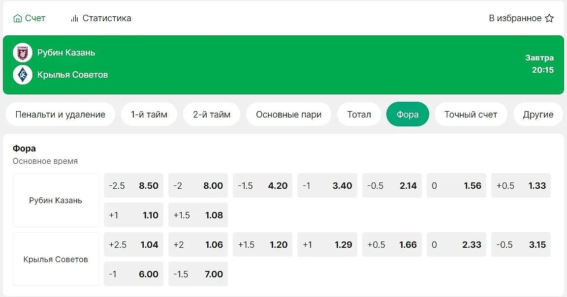Click the Рубин Казань team logo
Screen dimensions: 567x297
[x=23, y=53]
